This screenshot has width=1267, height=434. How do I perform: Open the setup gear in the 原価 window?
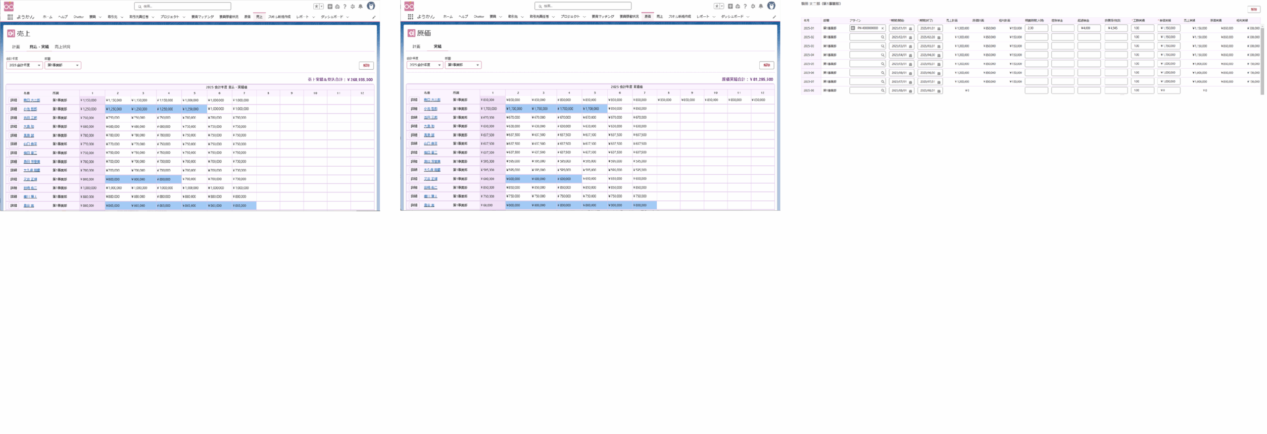(753, 6)
